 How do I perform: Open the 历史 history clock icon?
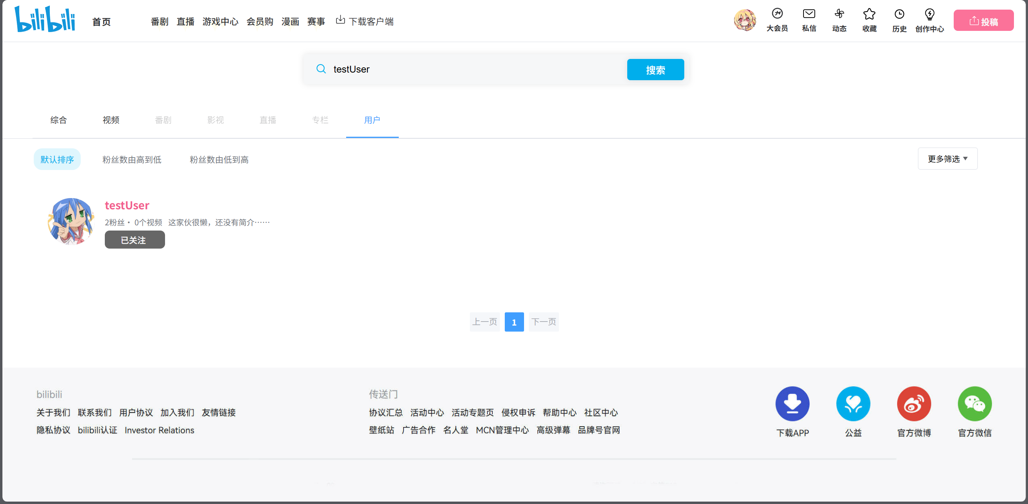point(899,14)
